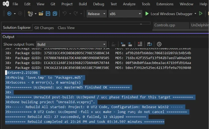Open the Debug menu
This screenshot has width=209, height=129.
point(99,4)
